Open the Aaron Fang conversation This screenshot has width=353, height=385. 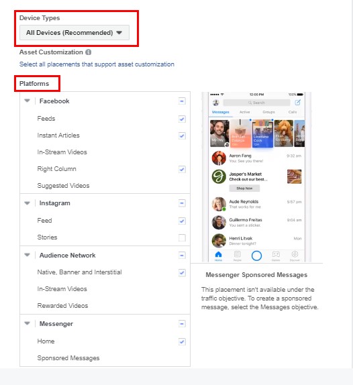coord(257,158)
